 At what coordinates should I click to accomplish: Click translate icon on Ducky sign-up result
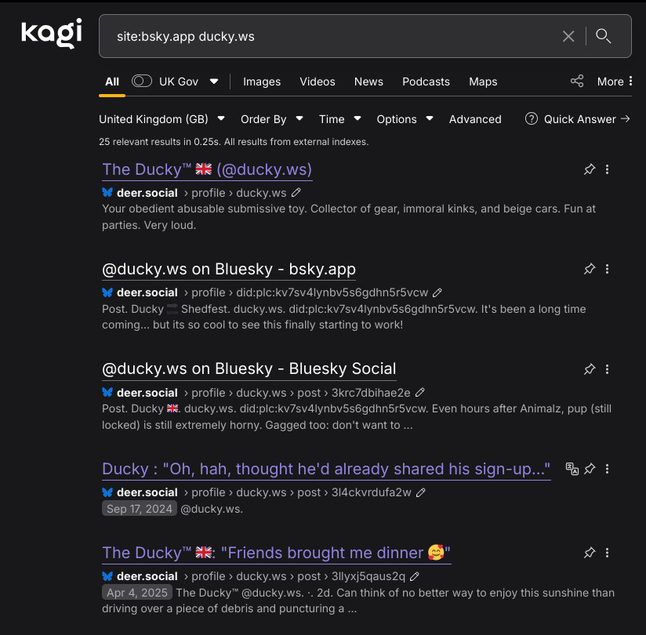point(572,469)
